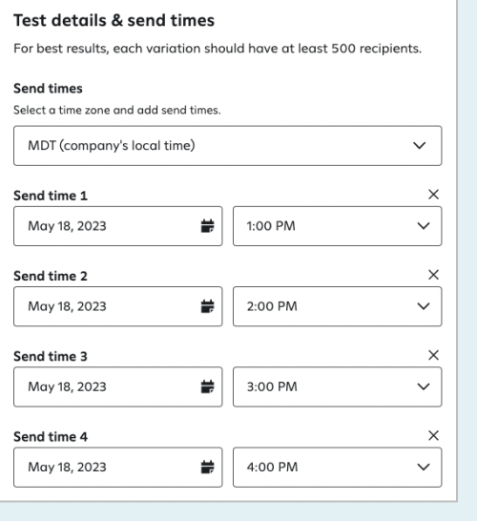Open calendar icon for Send time 4

[208, 468]
